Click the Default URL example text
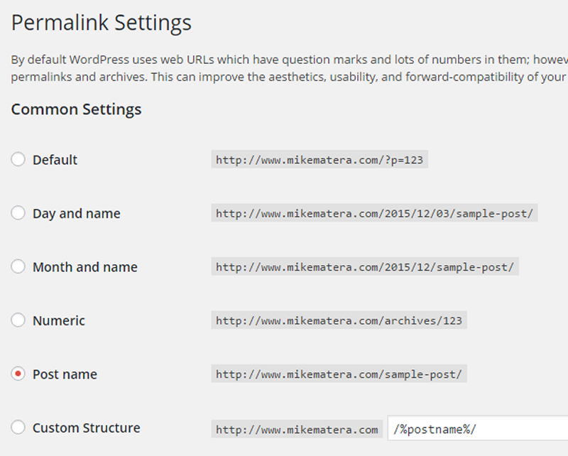 (319, 159)
